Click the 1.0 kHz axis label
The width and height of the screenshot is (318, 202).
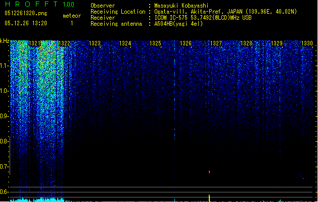5,91
